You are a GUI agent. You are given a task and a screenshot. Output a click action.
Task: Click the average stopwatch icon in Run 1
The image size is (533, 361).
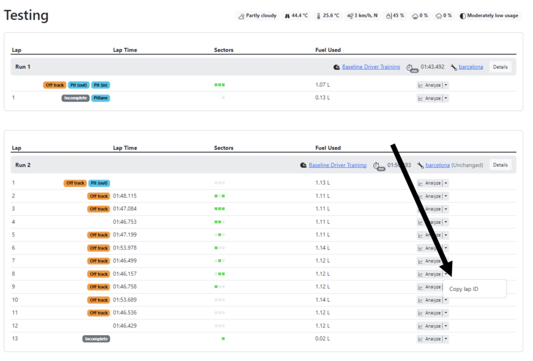coord(411,68)
